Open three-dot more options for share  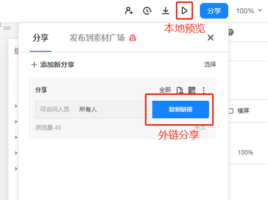pyautogui.click(x=203, y=90)
